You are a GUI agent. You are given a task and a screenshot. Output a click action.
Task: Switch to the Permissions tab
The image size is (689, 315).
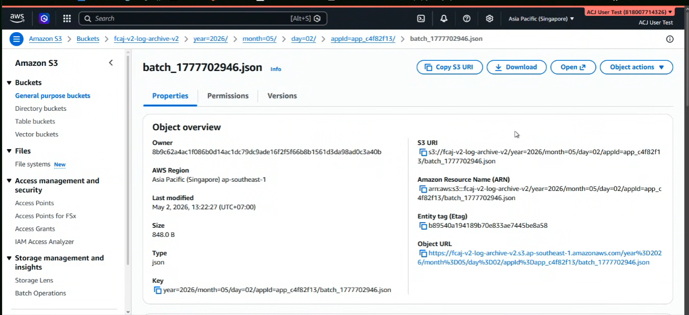(228, 96)
